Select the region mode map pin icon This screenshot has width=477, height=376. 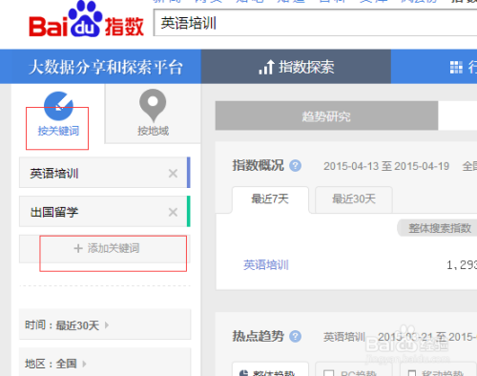153,105
